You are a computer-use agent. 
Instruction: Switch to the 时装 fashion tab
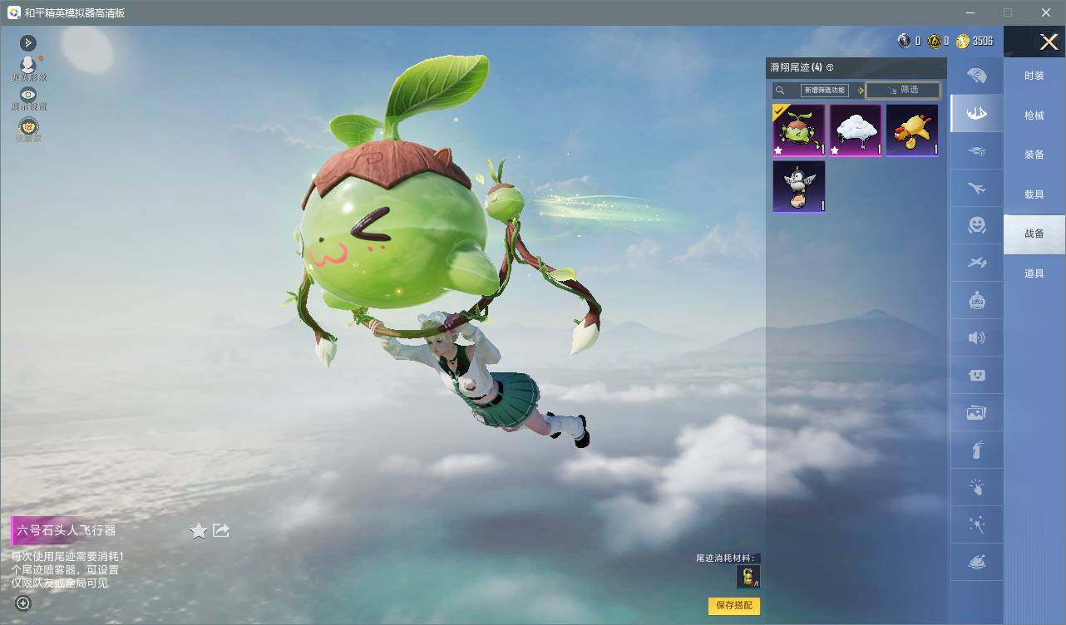1034,76
